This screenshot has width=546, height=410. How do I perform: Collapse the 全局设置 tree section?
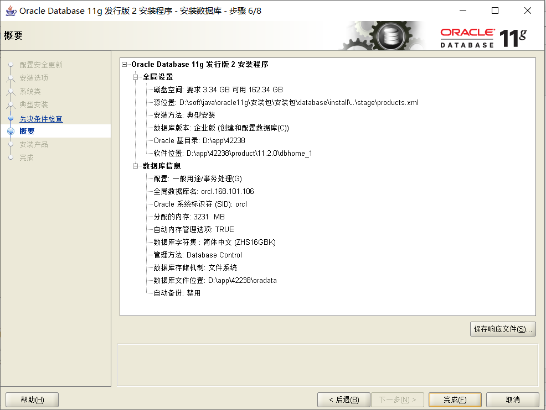(136, 77)
